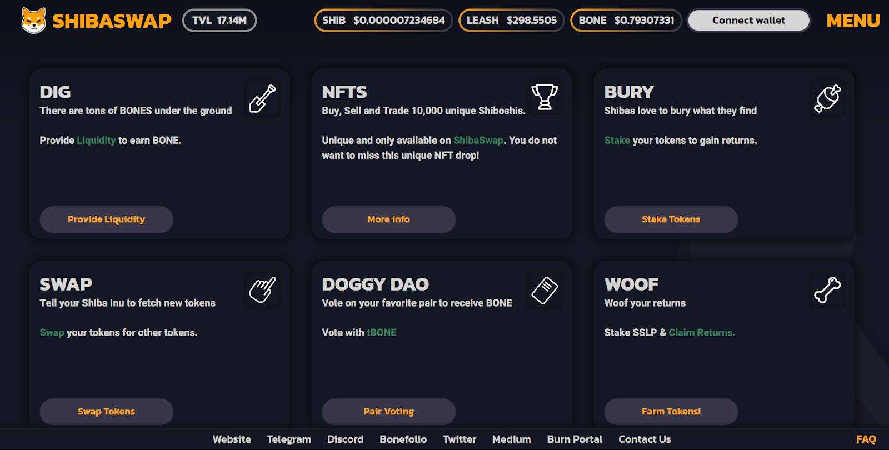Click the WOOF bone icon
The height and width of the screenshot is (450, 889).
[827, 290]
